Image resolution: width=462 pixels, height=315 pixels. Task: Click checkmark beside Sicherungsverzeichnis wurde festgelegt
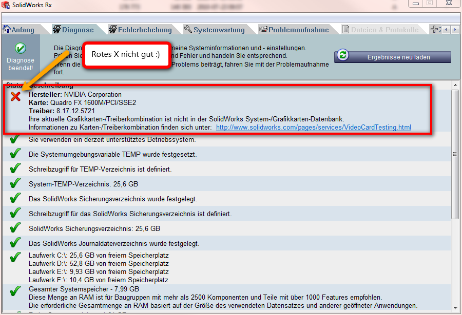15,198
